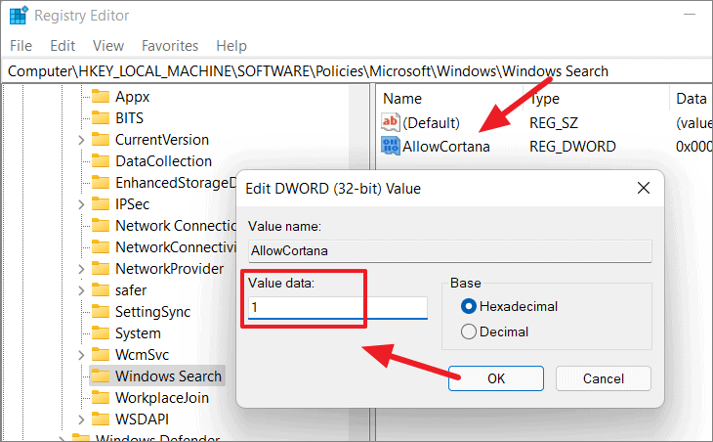
Task: Click the BITS folder icon
Action: pos(101,118)
